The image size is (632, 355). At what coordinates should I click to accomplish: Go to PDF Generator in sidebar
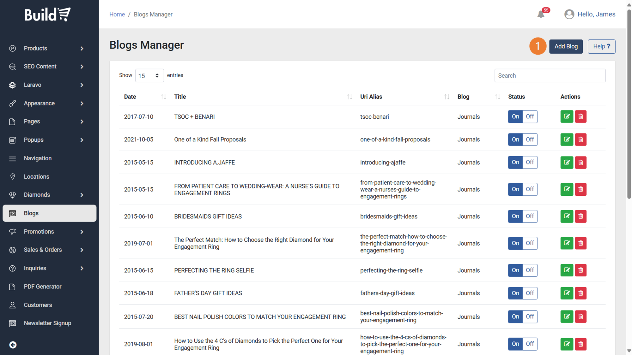(x=42, y=287)
